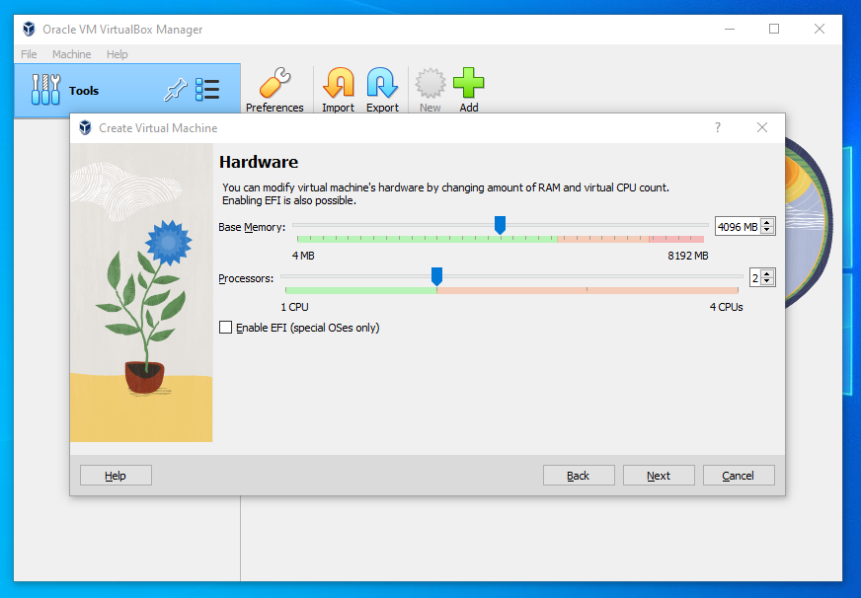Viewport: 861px width, 598px height.
Task: Increase Base Memory with up arrow
Action: coord(767,222)
